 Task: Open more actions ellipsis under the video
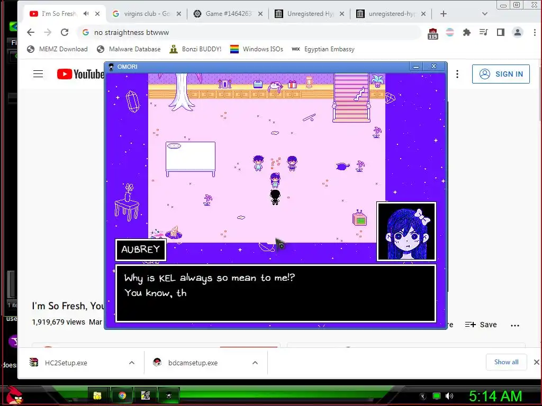point(515,325)
